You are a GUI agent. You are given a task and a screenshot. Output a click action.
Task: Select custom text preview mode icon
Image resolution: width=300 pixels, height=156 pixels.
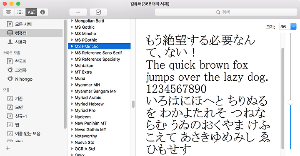tap(31, 12)
